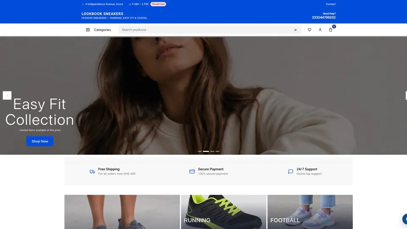Screen dimensions: 407x229
Task: Click the Closed now status badge
Action: coord(158,4)
